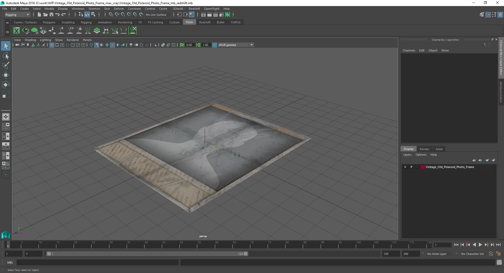Click the current frame input field
Screen dimensions: 504x273
pyautogui.click(x=443, y=245)
